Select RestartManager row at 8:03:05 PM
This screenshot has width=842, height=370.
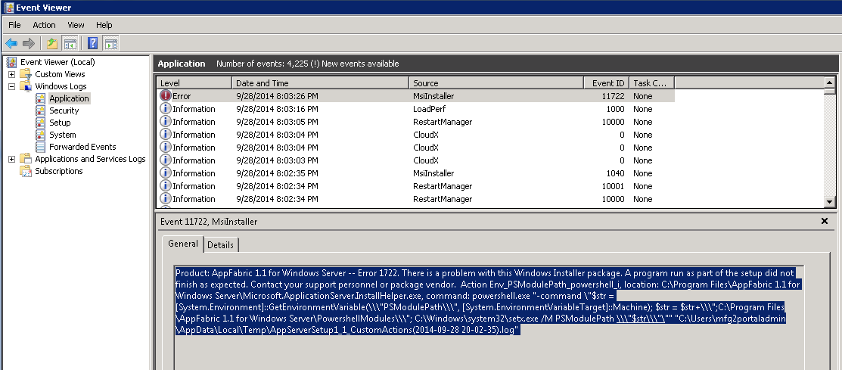tap(416, 122)
